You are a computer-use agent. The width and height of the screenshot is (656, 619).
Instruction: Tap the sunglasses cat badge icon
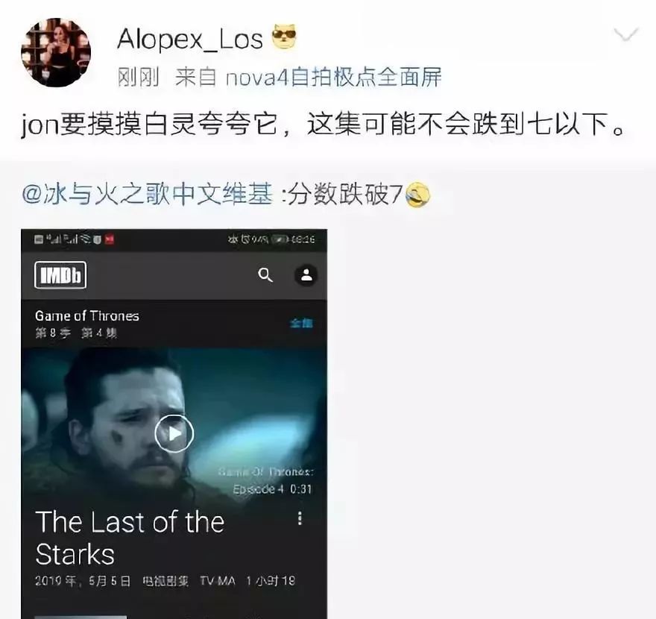[285, 37]
